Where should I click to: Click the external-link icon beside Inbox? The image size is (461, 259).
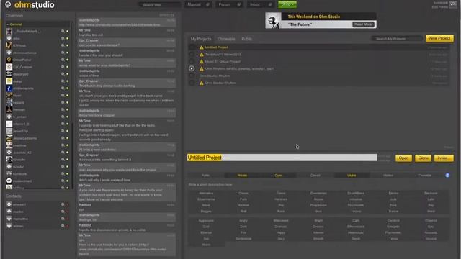point(270,4)
